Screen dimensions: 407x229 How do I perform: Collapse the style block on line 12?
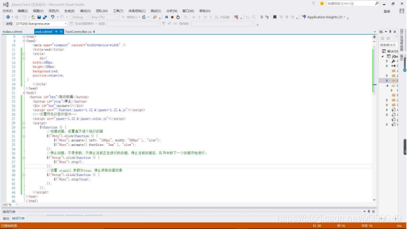pyautogui.click(x=24, y=54)
